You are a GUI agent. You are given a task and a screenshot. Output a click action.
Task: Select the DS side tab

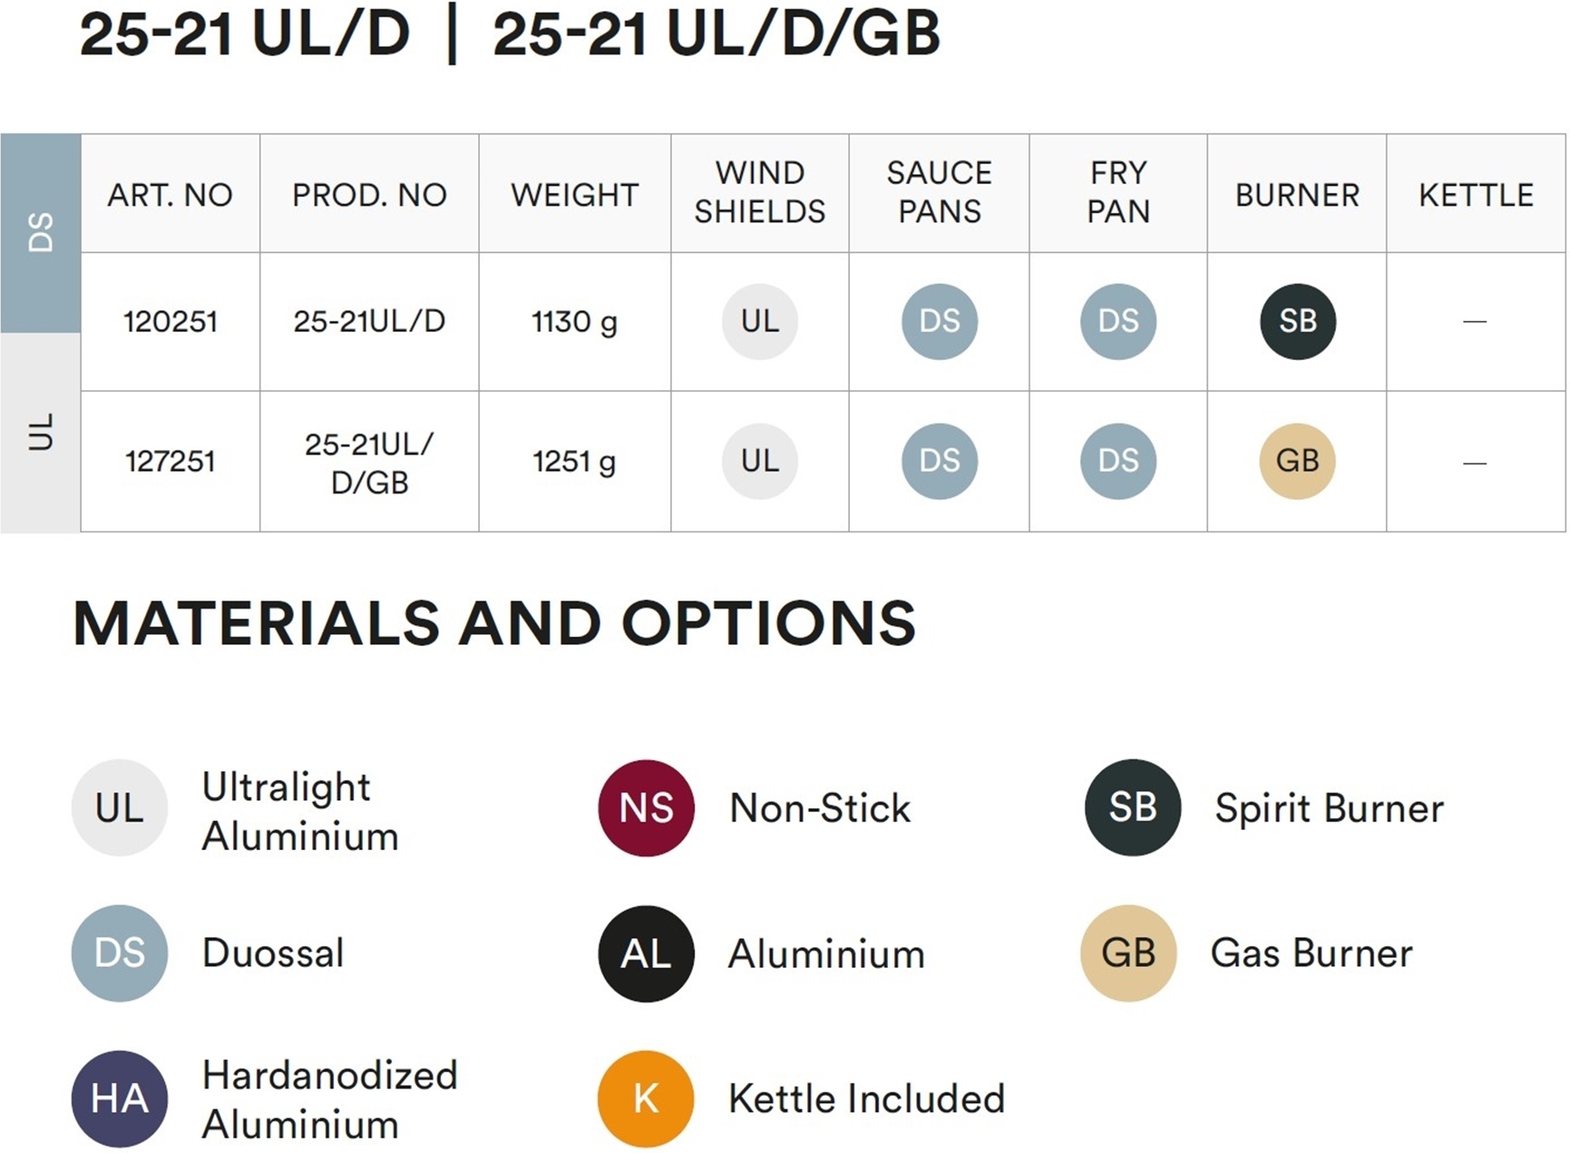tap(41, 233)
